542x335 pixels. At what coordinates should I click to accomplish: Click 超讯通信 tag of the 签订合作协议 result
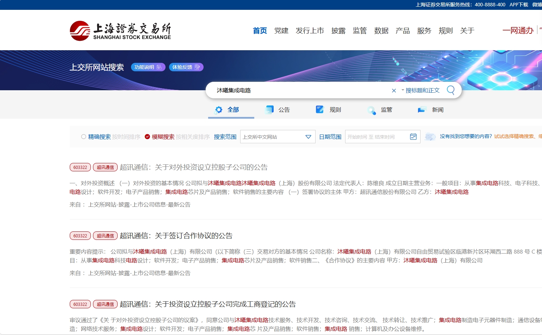tap(105, 236)
